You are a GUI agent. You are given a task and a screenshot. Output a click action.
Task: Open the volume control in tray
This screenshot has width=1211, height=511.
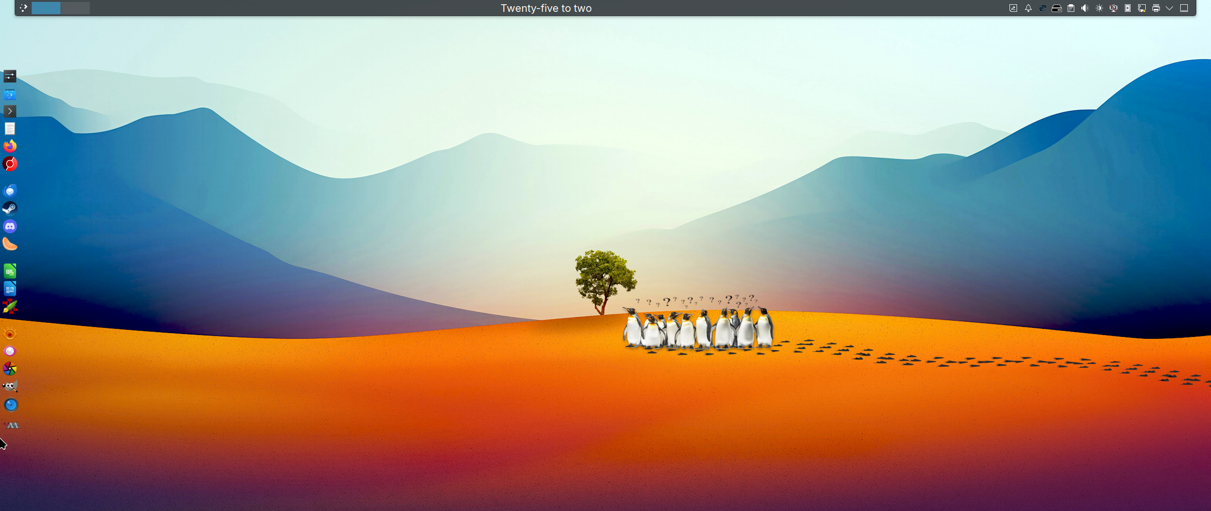(1085, 8)
